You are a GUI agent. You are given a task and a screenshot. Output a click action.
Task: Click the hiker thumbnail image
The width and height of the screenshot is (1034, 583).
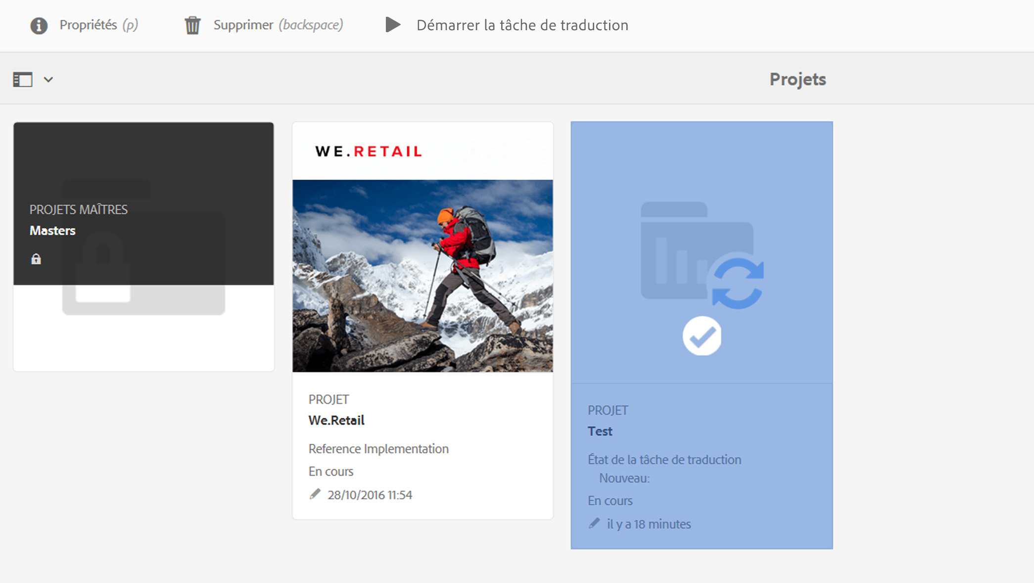coord(423,276)
